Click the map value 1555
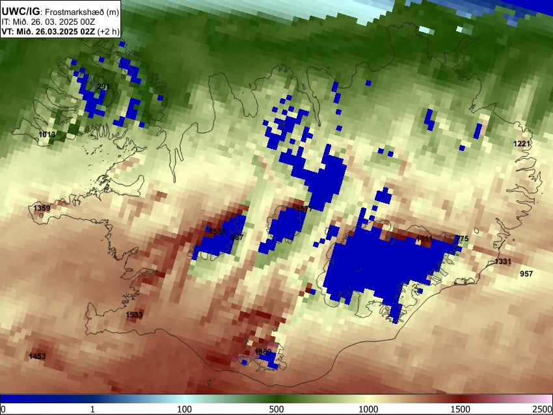Viewport: 553px width, 415px height. click(x=217, y=232)
